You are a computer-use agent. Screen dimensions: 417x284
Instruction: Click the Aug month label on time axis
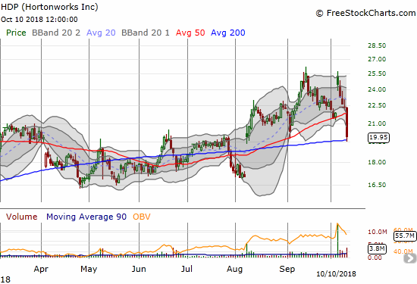click(234, 270)
